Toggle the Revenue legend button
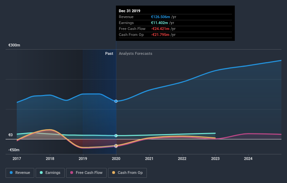Viewport: 287px width, 183px height. click(x=20, y=173)
